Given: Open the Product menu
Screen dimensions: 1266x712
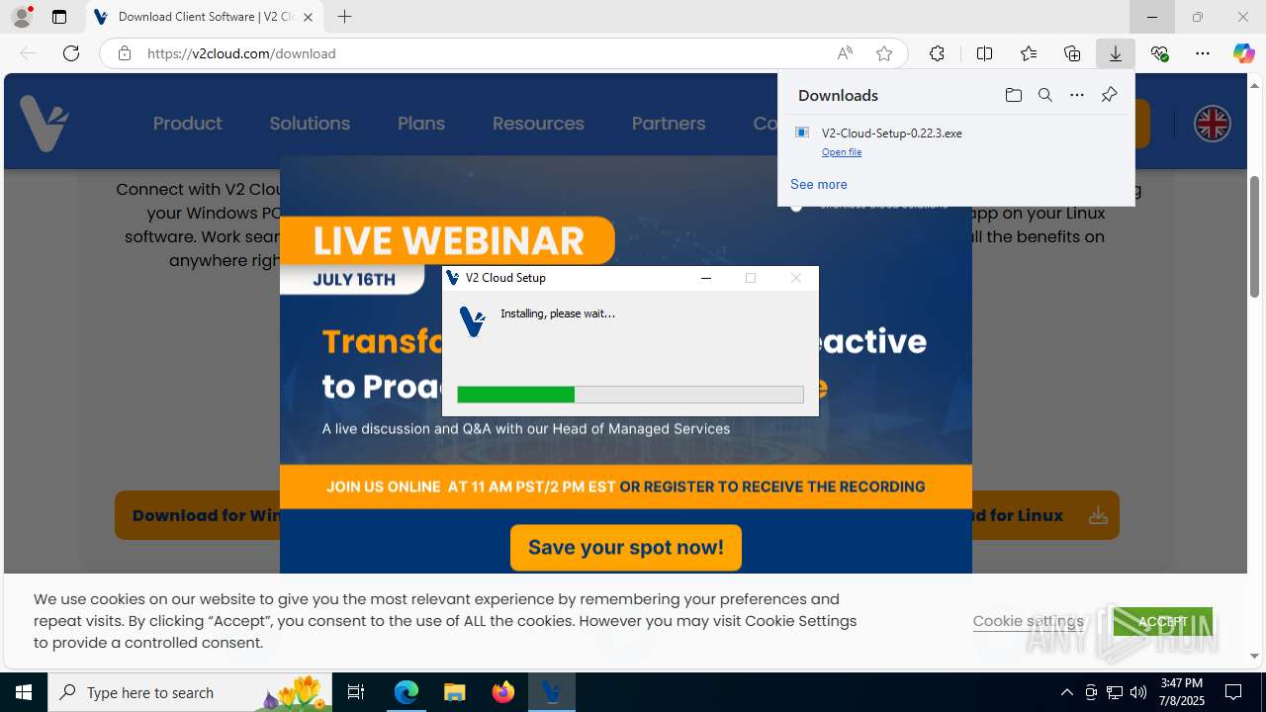Looking at the screenshot, I should [187, 124].
